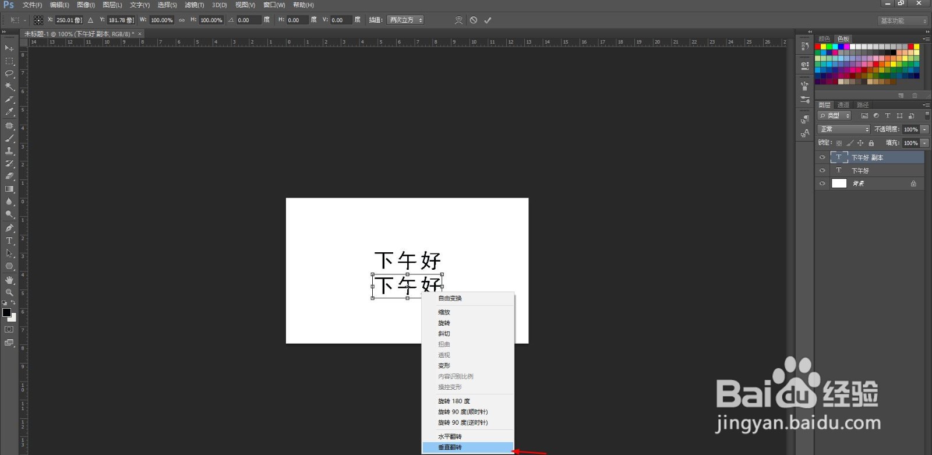Toggle link to maintain aspect ratio
Viewport: 932px width, 455px height.
click(182, 20)
